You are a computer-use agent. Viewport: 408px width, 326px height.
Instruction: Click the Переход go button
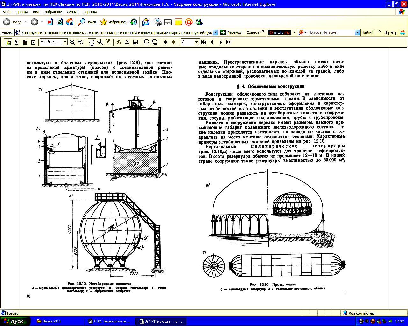[231, 32]
